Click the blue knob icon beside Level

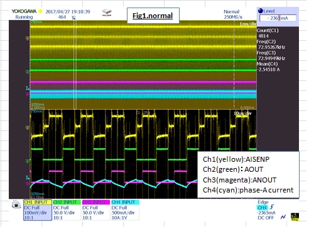(261, 11)
